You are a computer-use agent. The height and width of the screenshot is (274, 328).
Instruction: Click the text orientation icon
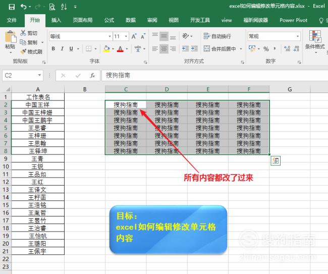[186, 36]
